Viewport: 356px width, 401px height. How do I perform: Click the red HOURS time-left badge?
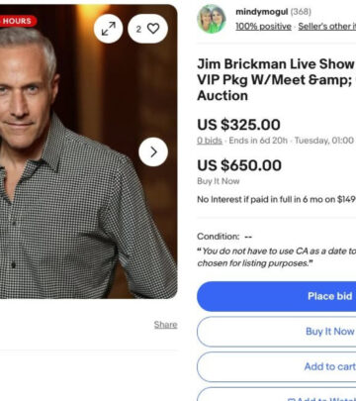pos(18,21)
